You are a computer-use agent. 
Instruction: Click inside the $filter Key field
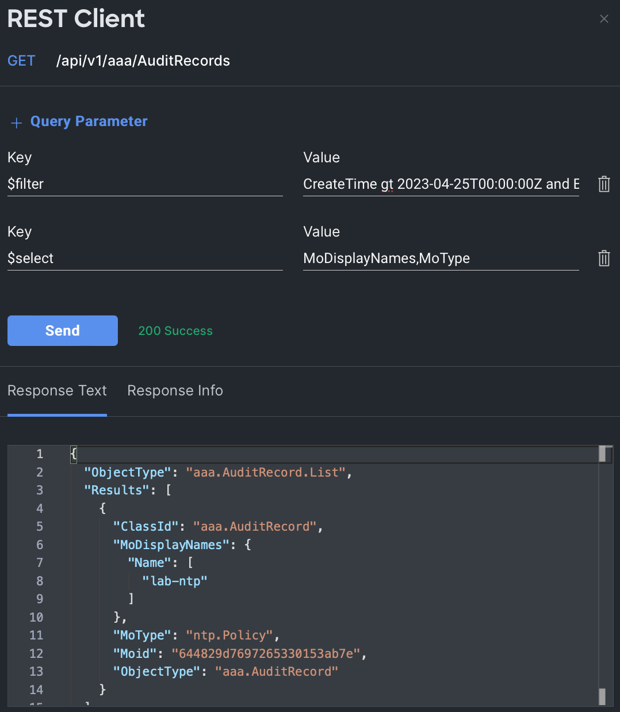144,184
